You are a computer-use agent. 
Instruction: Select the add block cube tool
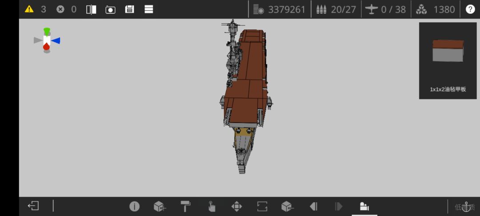coord(160,207)
